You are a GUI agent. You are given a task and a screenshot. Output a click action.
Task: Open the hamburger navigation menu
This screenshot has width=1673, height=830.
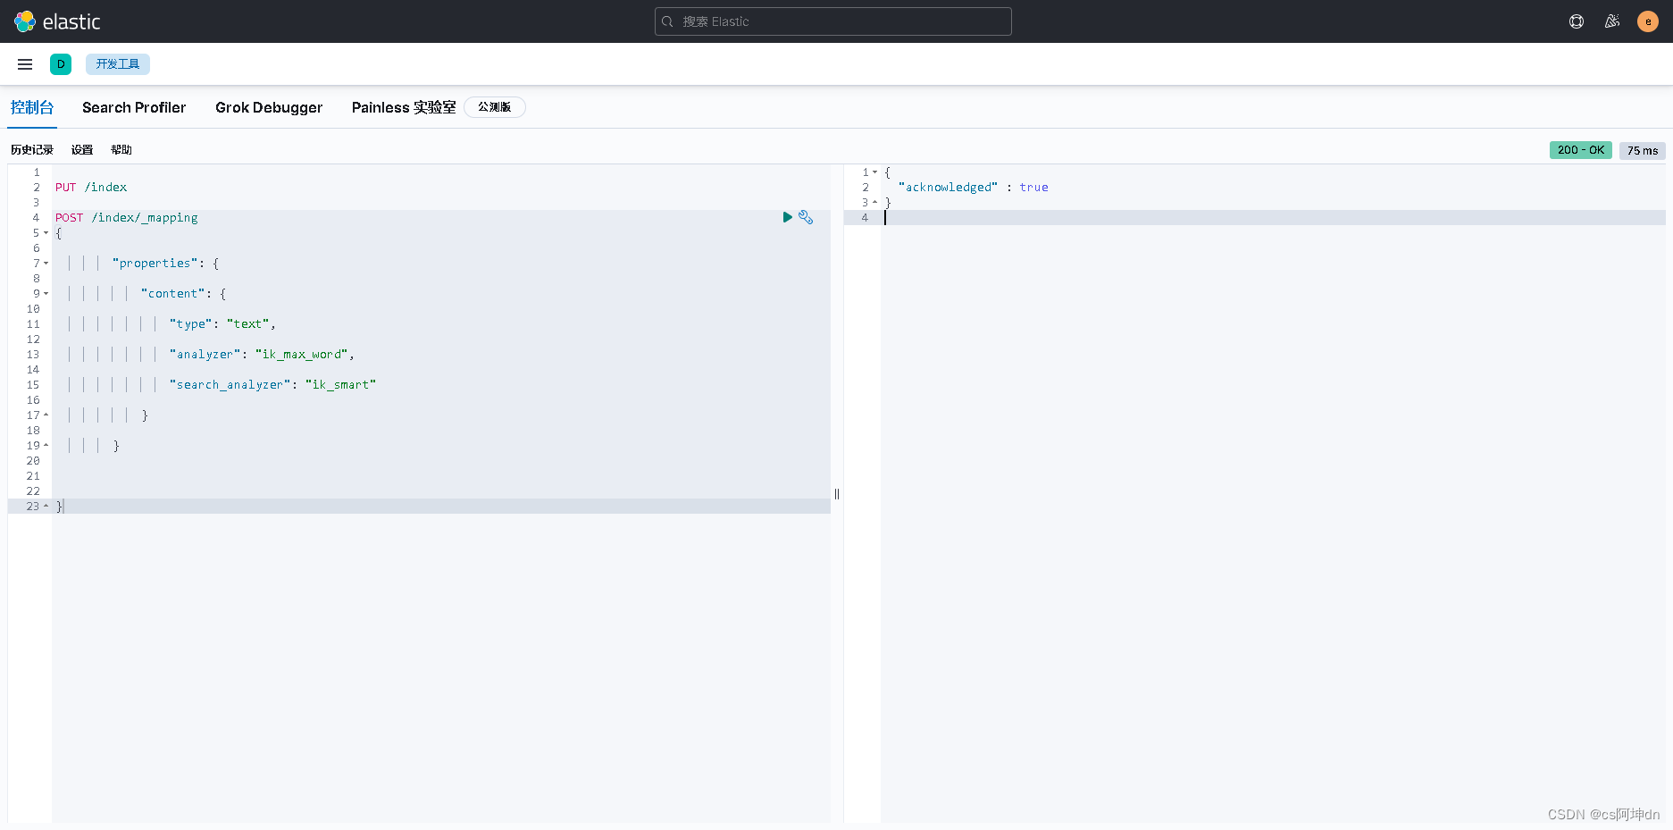[x=25, y=64]
